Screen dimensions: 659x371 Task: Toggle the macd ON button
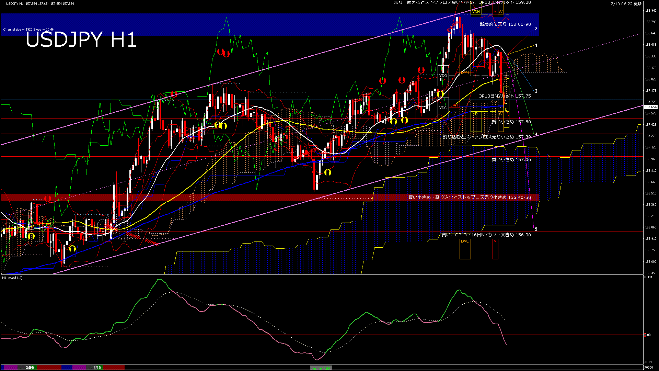(321, 368)
